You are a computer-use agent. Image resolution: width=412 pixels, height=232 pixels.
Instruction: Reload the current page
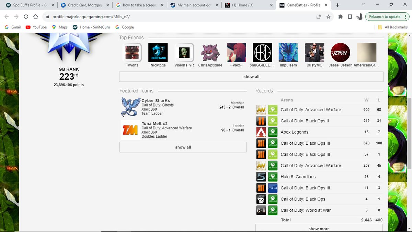coord(26,16)
